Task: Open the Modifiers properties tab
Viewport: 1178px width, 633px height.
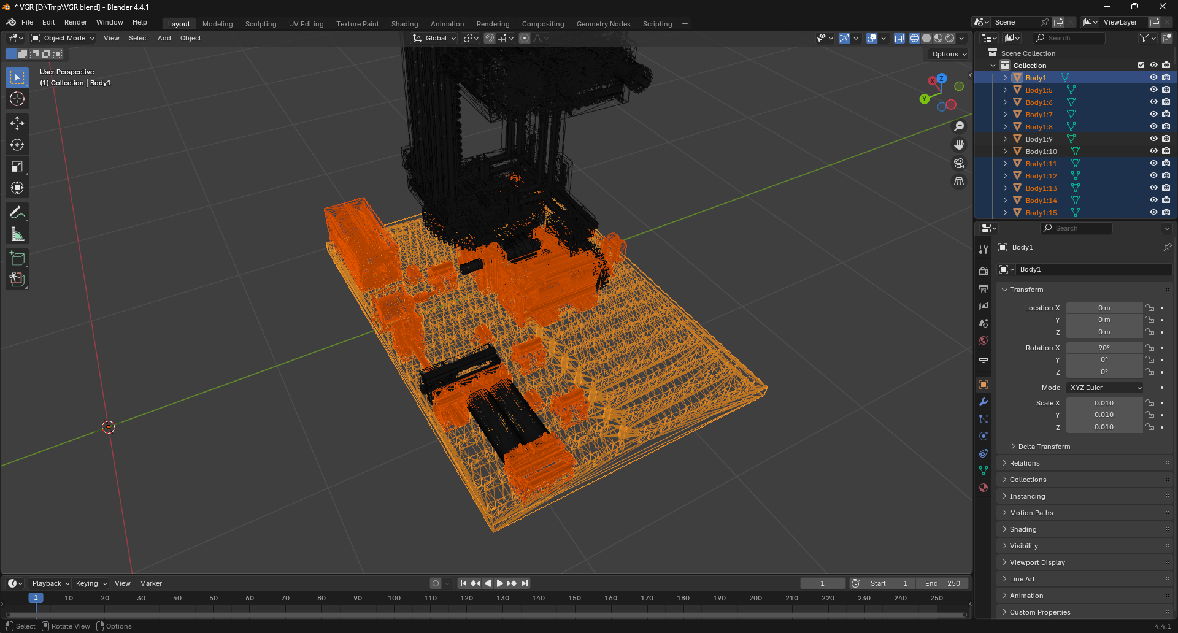Action: pyautogui.click(x=984, y=402)
